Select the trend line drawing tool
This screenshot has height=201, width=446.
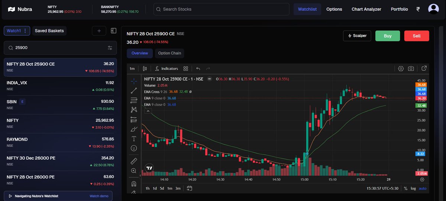(134, 90)
